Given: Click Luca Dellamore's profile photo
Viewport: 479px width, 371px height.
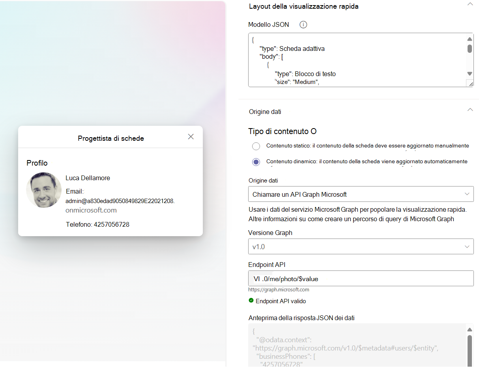Looking at the screenshot, I should click(44, 190).
